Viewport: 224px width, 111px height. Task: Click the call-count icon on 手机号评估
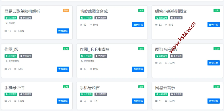click(6, 101)
